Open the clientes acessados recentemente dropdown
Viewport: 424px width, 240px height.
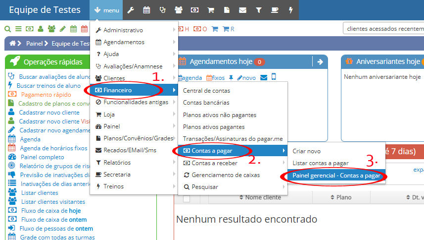[383, 29]
